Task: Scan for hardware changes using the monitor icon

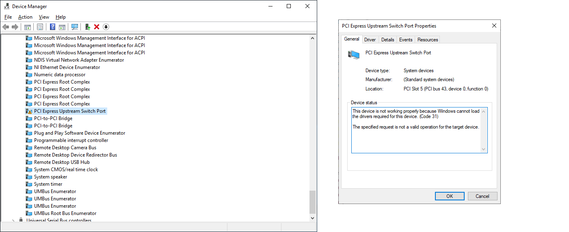Action: 75,27
